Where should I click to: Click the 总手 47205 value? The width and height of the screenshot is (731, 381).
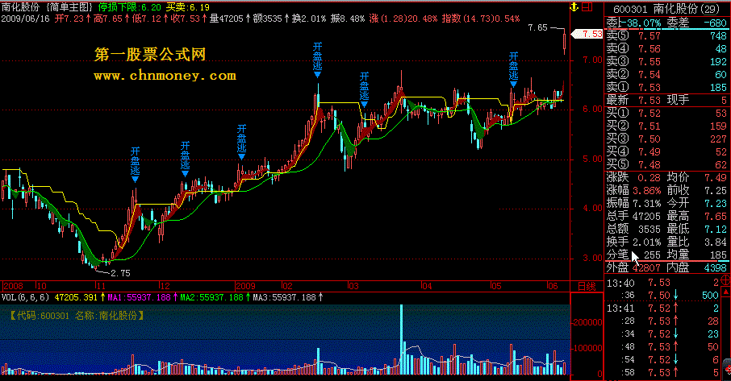tap(646, 217)
